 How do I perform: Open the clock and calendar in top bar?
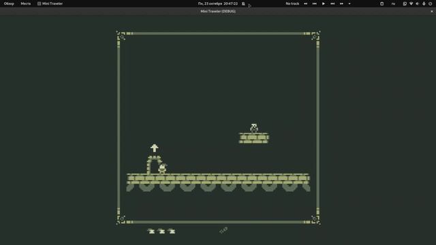[x=218, y=3]
